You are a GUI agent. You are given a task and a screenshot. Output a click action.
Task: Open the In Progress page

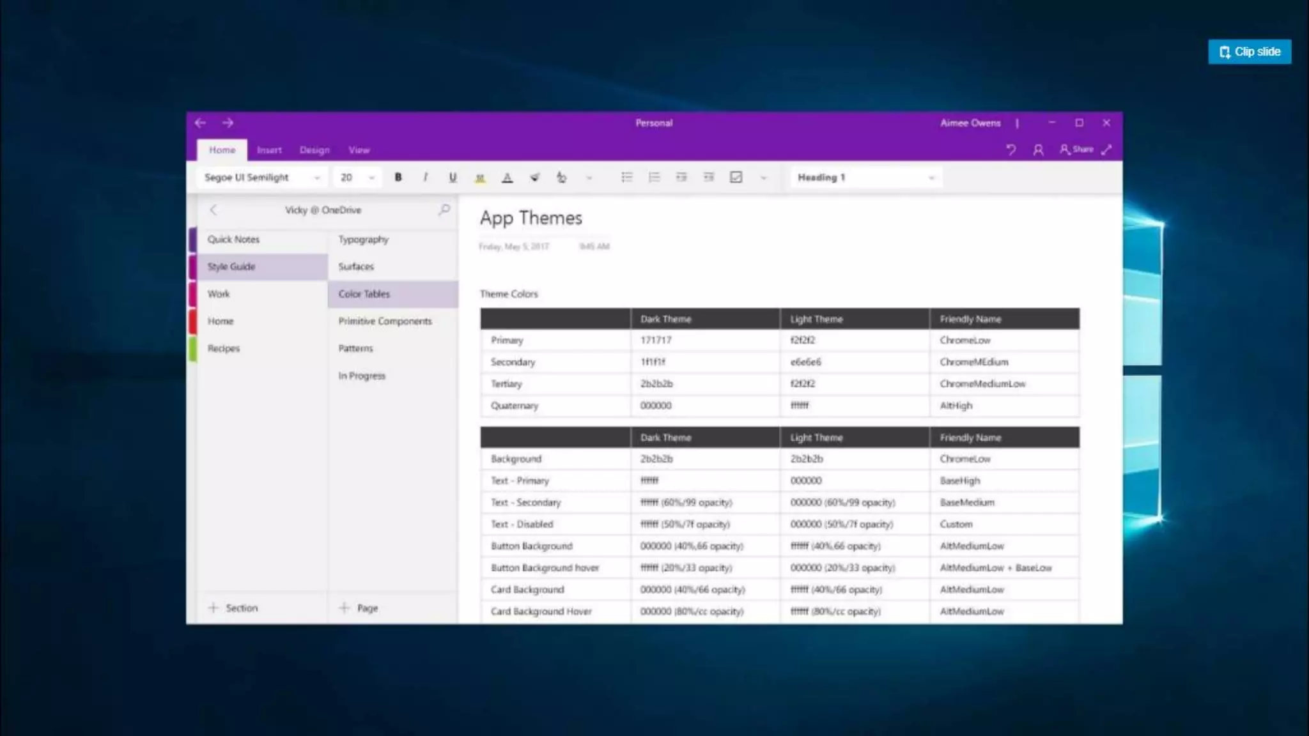point(392,376)
